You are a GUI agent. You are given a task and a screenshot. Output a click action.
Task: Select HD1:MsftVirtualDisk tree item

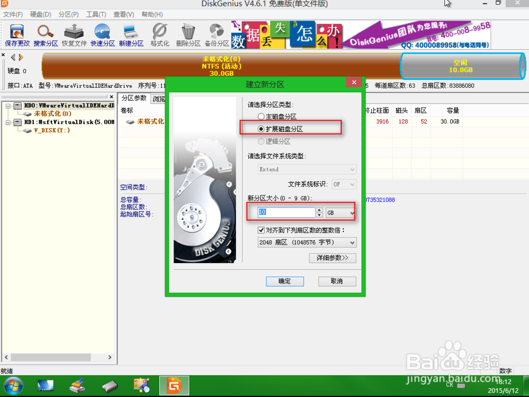(x=69, y=122)
